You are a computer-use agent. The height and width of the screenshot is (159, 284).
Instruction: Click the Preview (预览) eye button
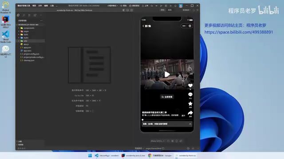coord(123,6)
